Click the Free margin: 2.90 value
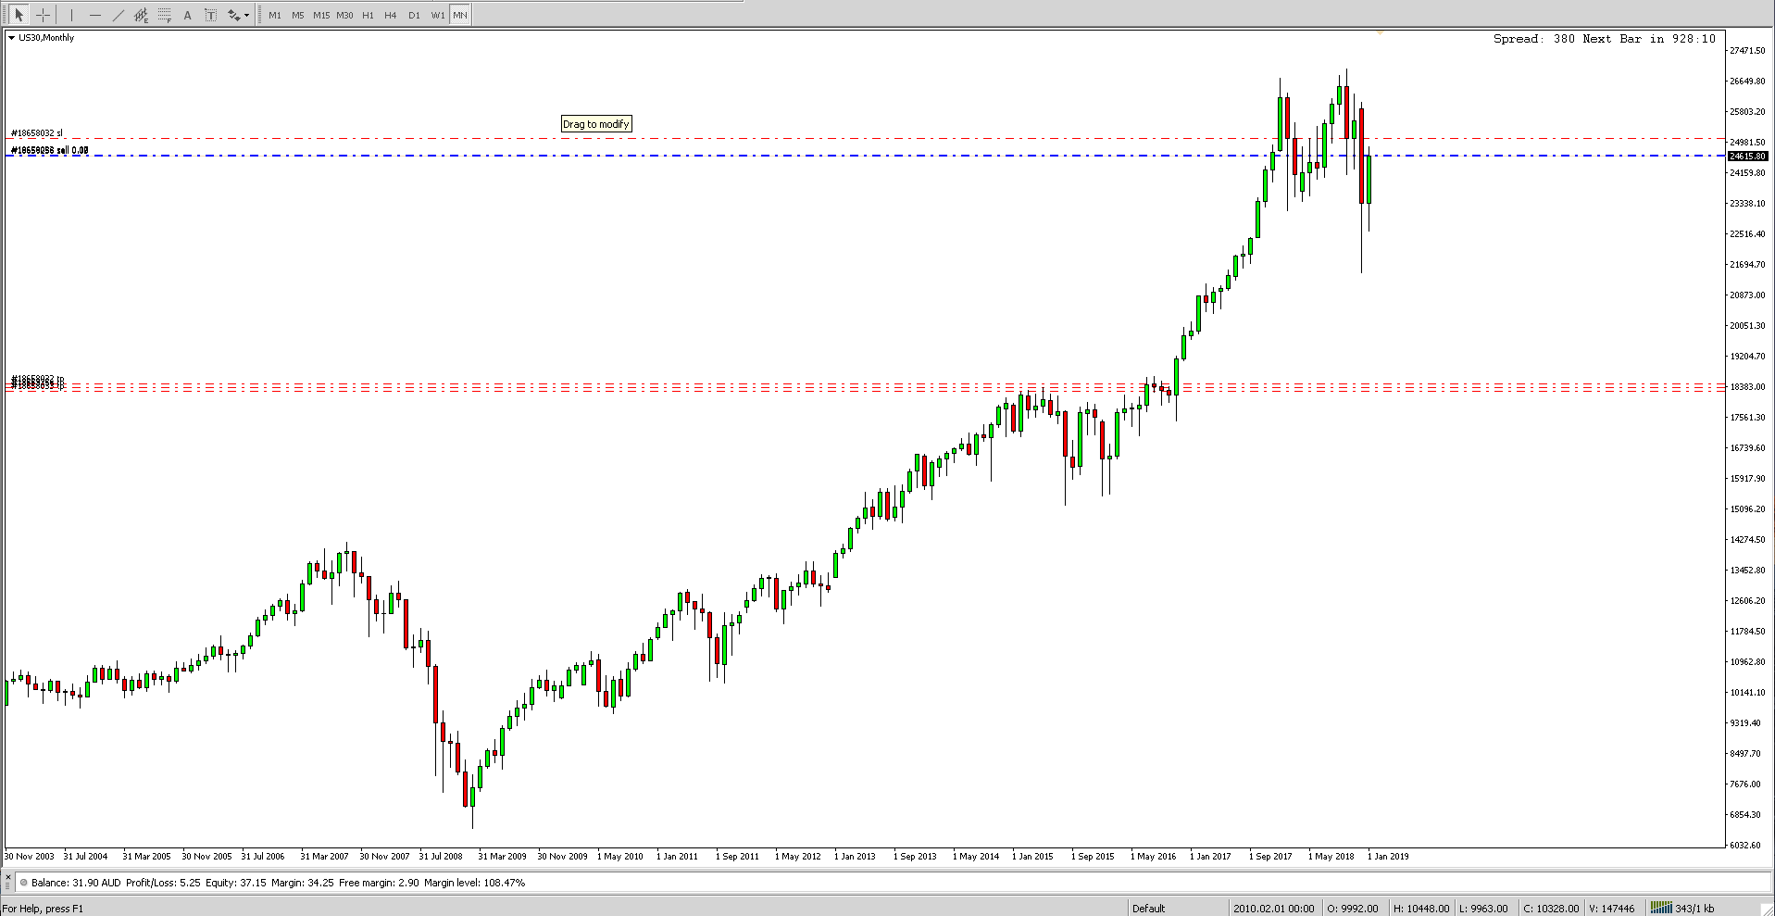 pyautogui.click(x=379, y=883)
